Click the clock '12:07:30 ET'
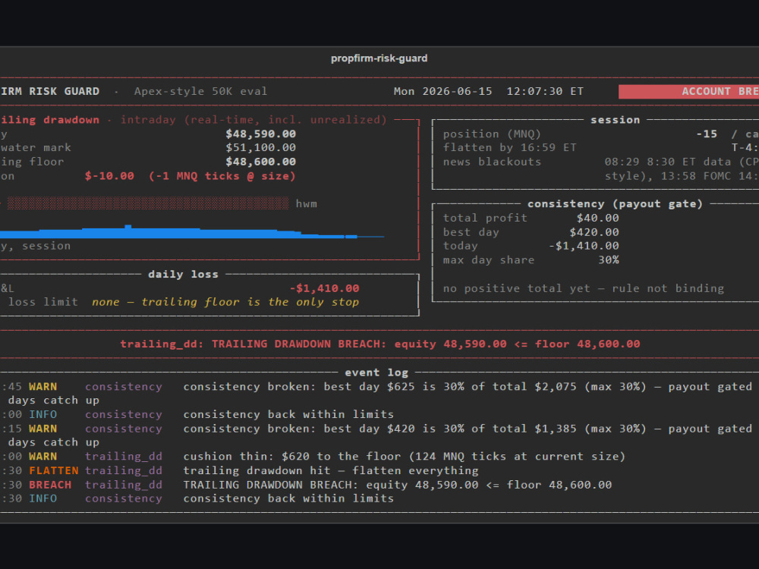Image resolution: width=759 pixels, height=569 pixels. 544,92
